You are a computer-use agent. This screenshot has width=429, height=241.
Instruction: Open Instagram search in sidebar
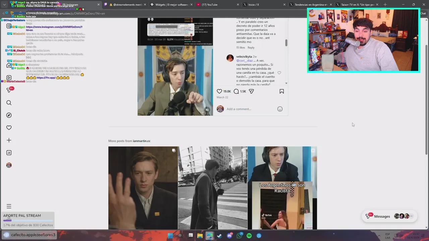click(x=9, y=103)
